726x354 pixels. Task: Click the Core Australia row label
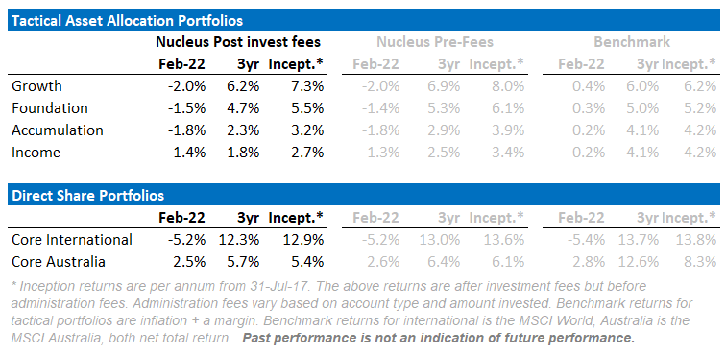click(x=59, y=262)
